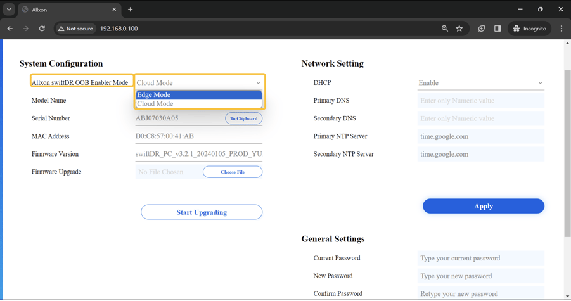Click firmware version swiftDR_PC_v3.2.1 text
The width and height of the screenshot is (571, 301).
click(x=199, y=154)
